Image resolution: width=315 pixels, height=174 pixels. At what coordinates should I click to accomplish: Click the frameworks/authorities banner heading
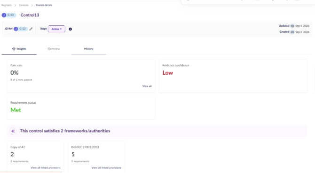(x=65, y=131)
